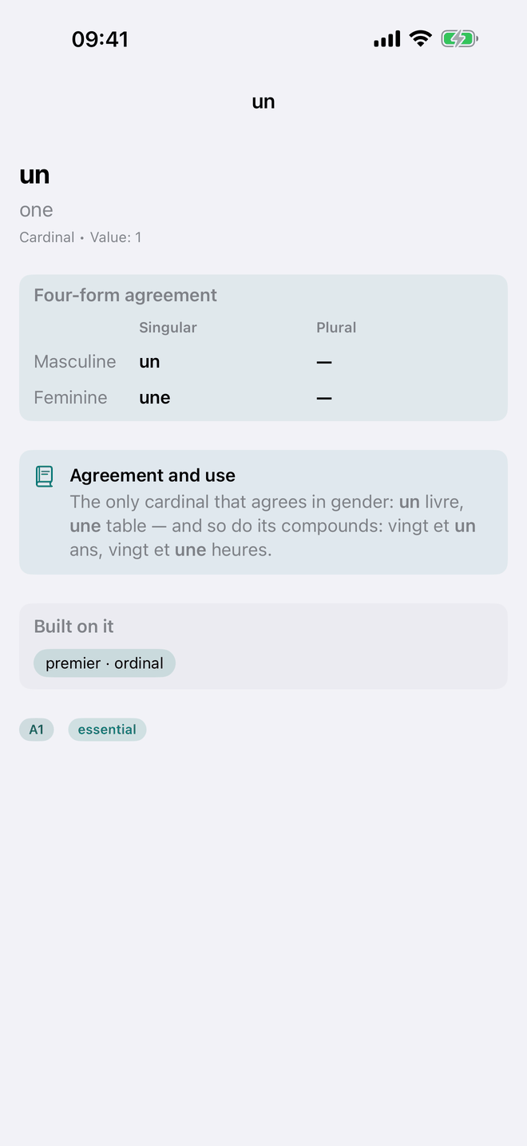527x1146 pixels.
Task: Tap the Plural column header
Action: 336,328
